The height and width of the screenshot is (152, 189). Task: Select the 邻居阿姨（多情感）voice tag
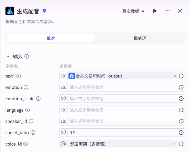pos(123,144)
